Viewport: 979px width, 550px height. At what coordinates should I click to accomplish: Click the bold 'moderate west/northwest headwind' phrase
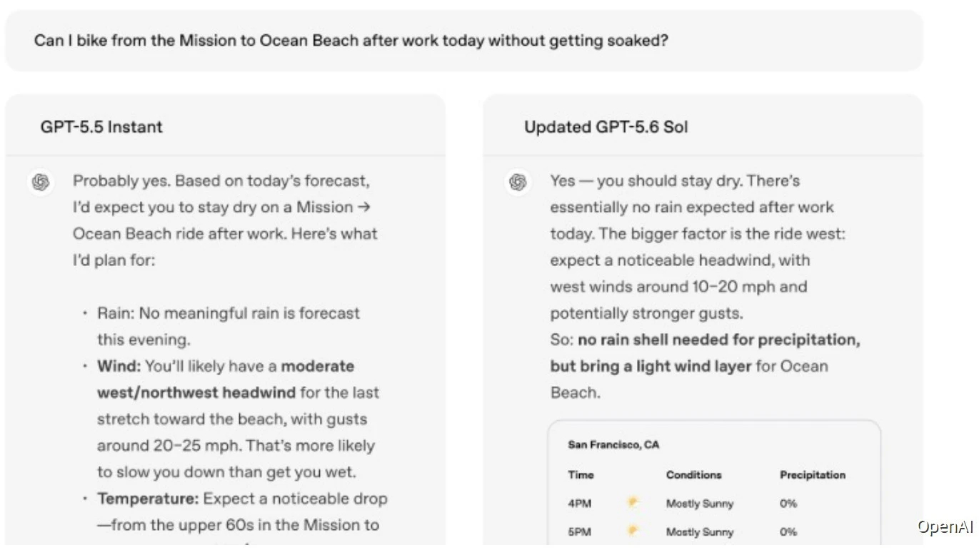[x=226, y=380]
